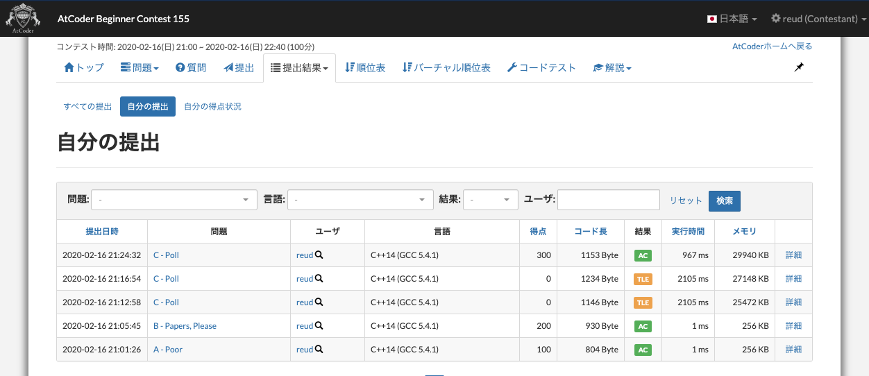The width and height of the screenshot is (869, 376).
Task: Sort submissions by 実行時間 column header
Action: pyautogui.click(x=688, y=232)
